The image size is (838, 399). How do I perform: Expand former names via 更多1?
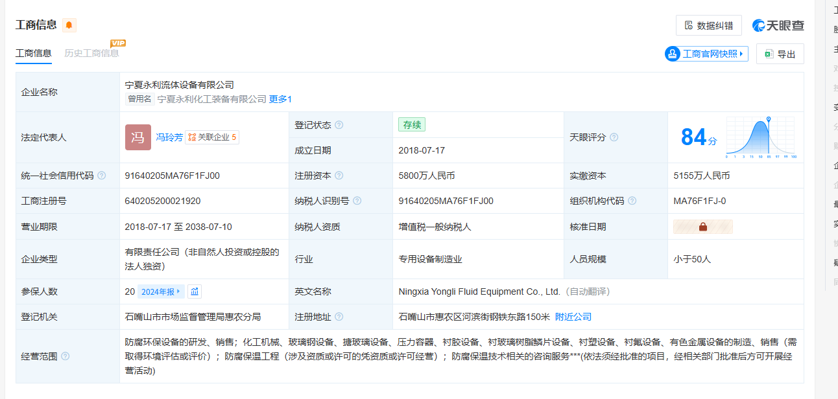(280, 99)
